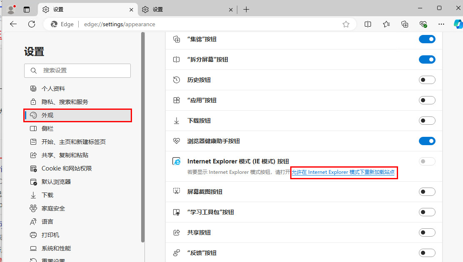Turn off the "拆分屏幕"按钮 toggle
Image resolution: width=463 pixels, height=262 pixels.
pyautogui.click(x=427, y=59)
